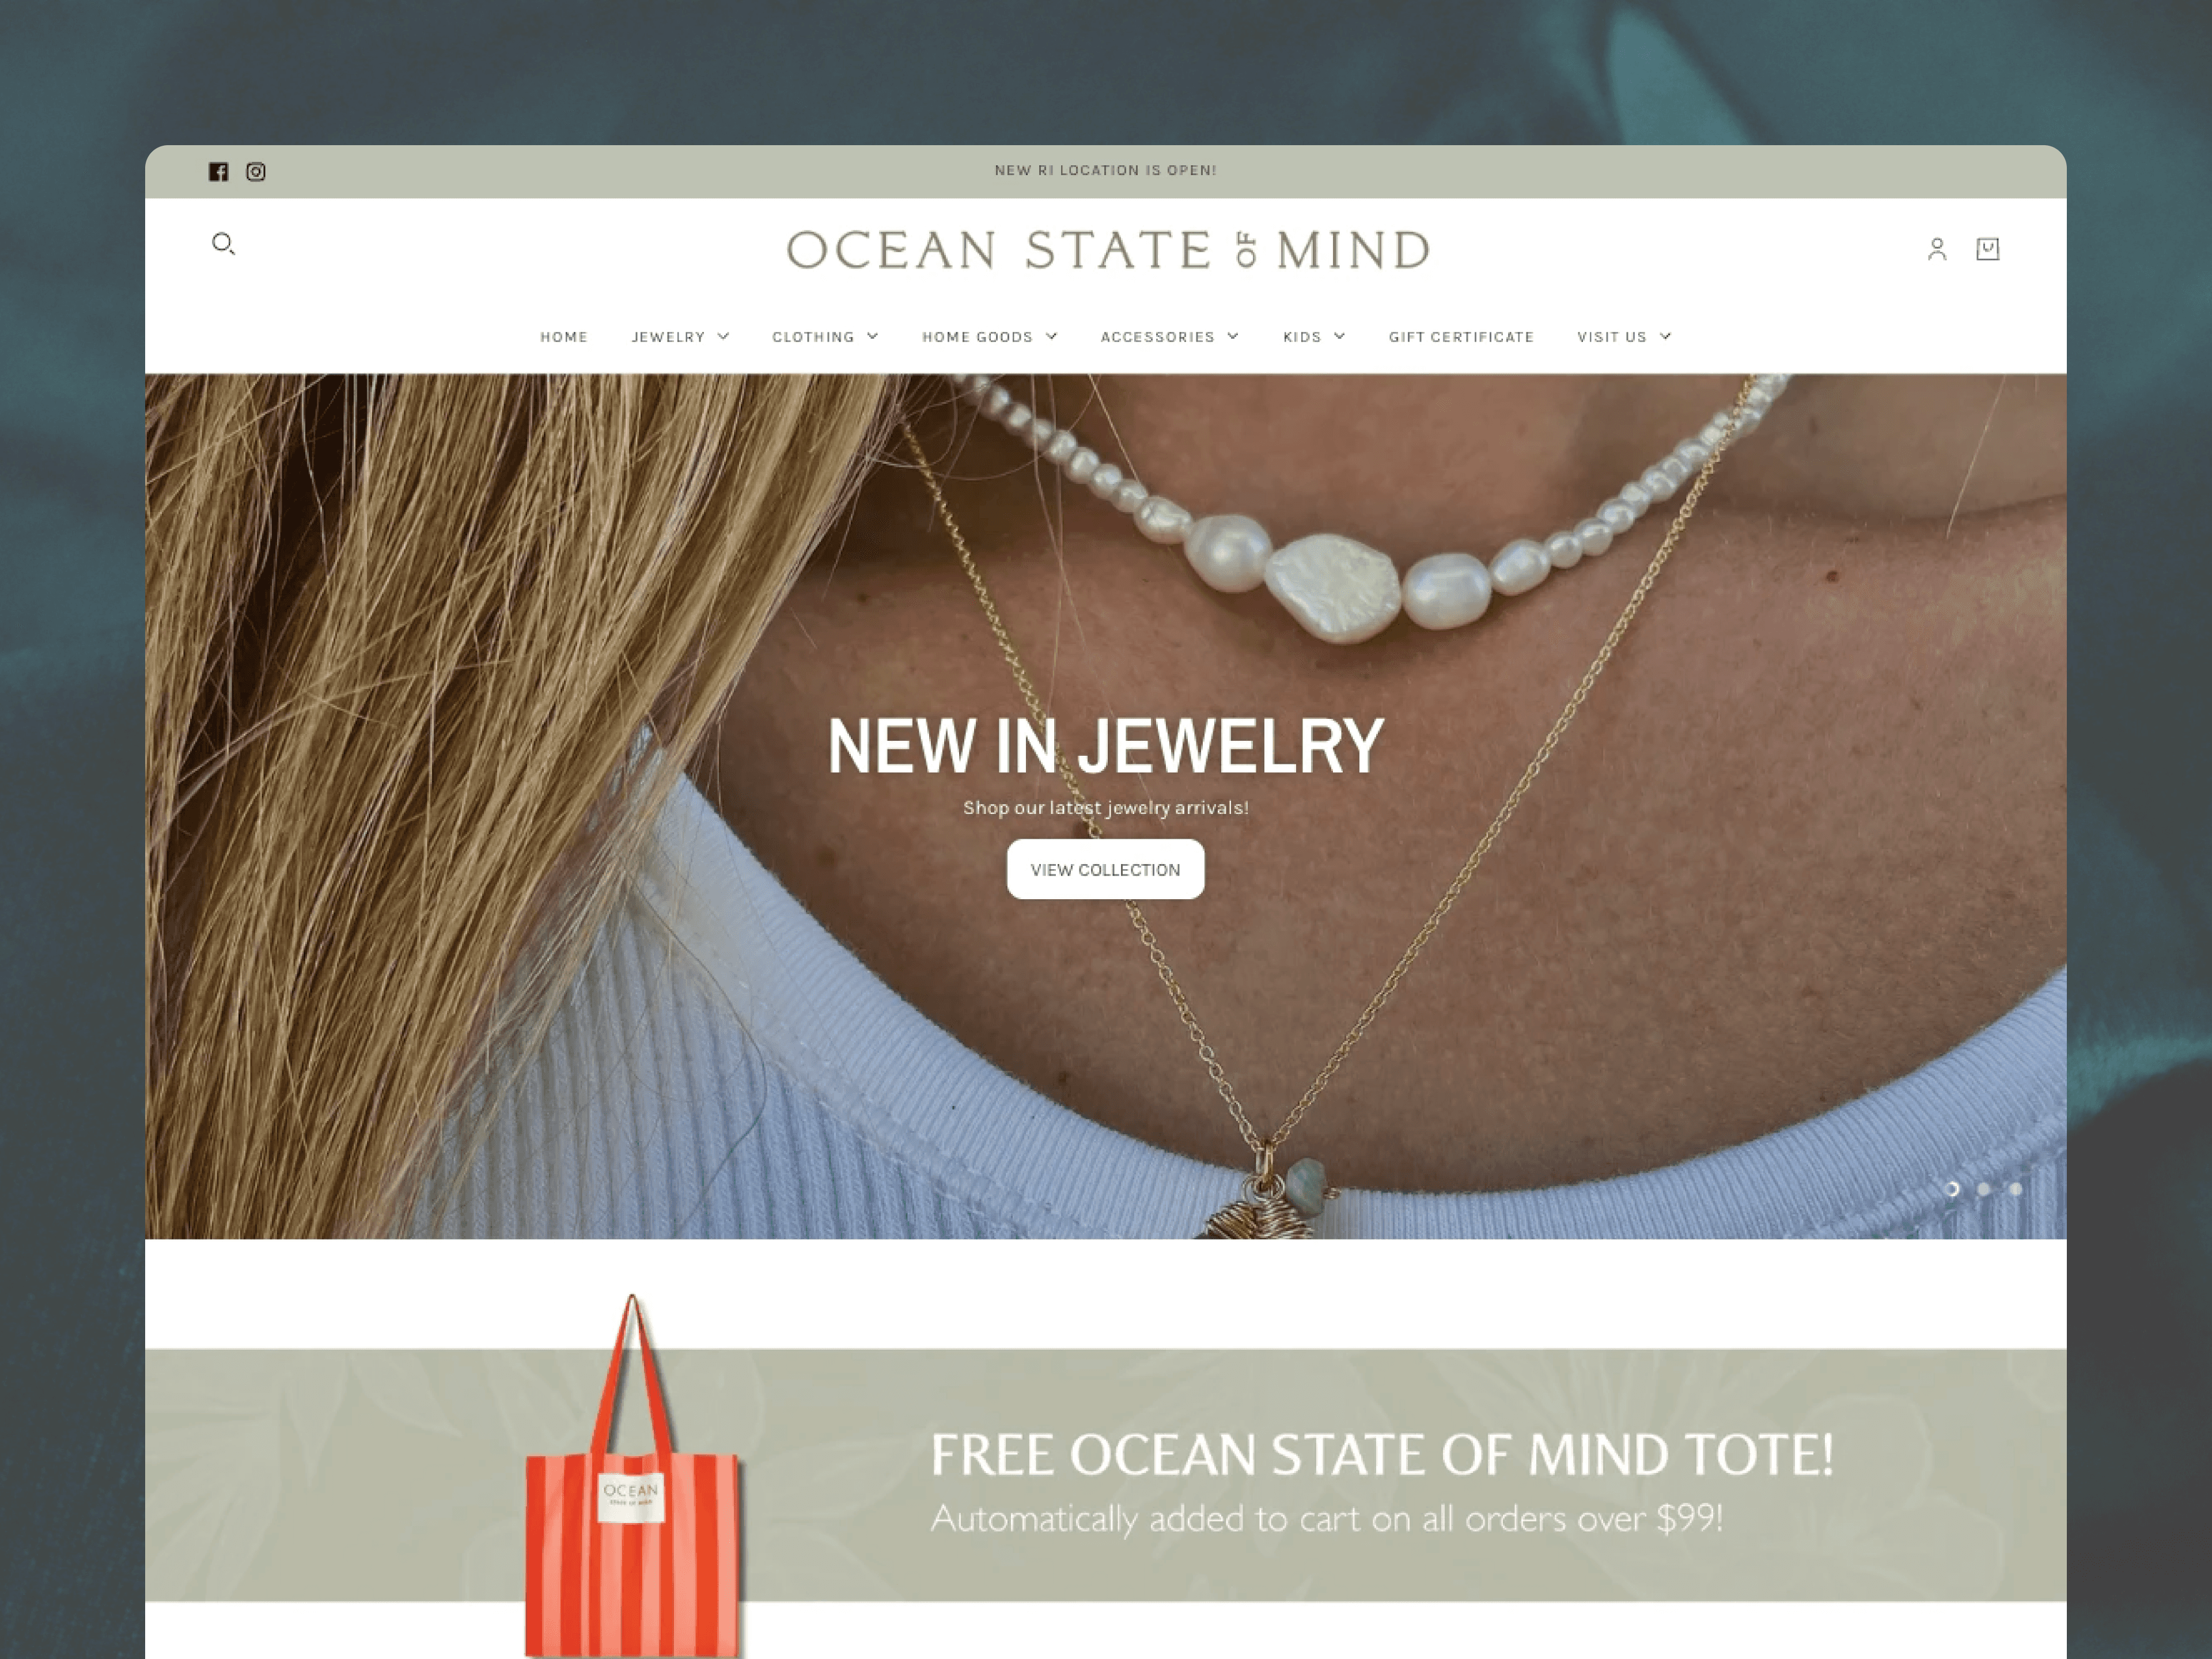Open the Gift Certificate menu item

(1461, 337)
